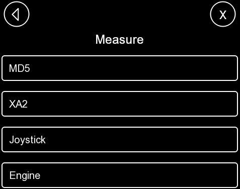The height and width of the screenshot is (189, 240).
Task: Return to the previous menu
Action: 17,14
